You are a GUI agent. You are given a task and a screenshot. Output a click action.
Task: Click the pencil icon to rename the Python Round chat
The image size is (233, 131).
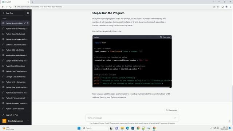pos(25,23)
